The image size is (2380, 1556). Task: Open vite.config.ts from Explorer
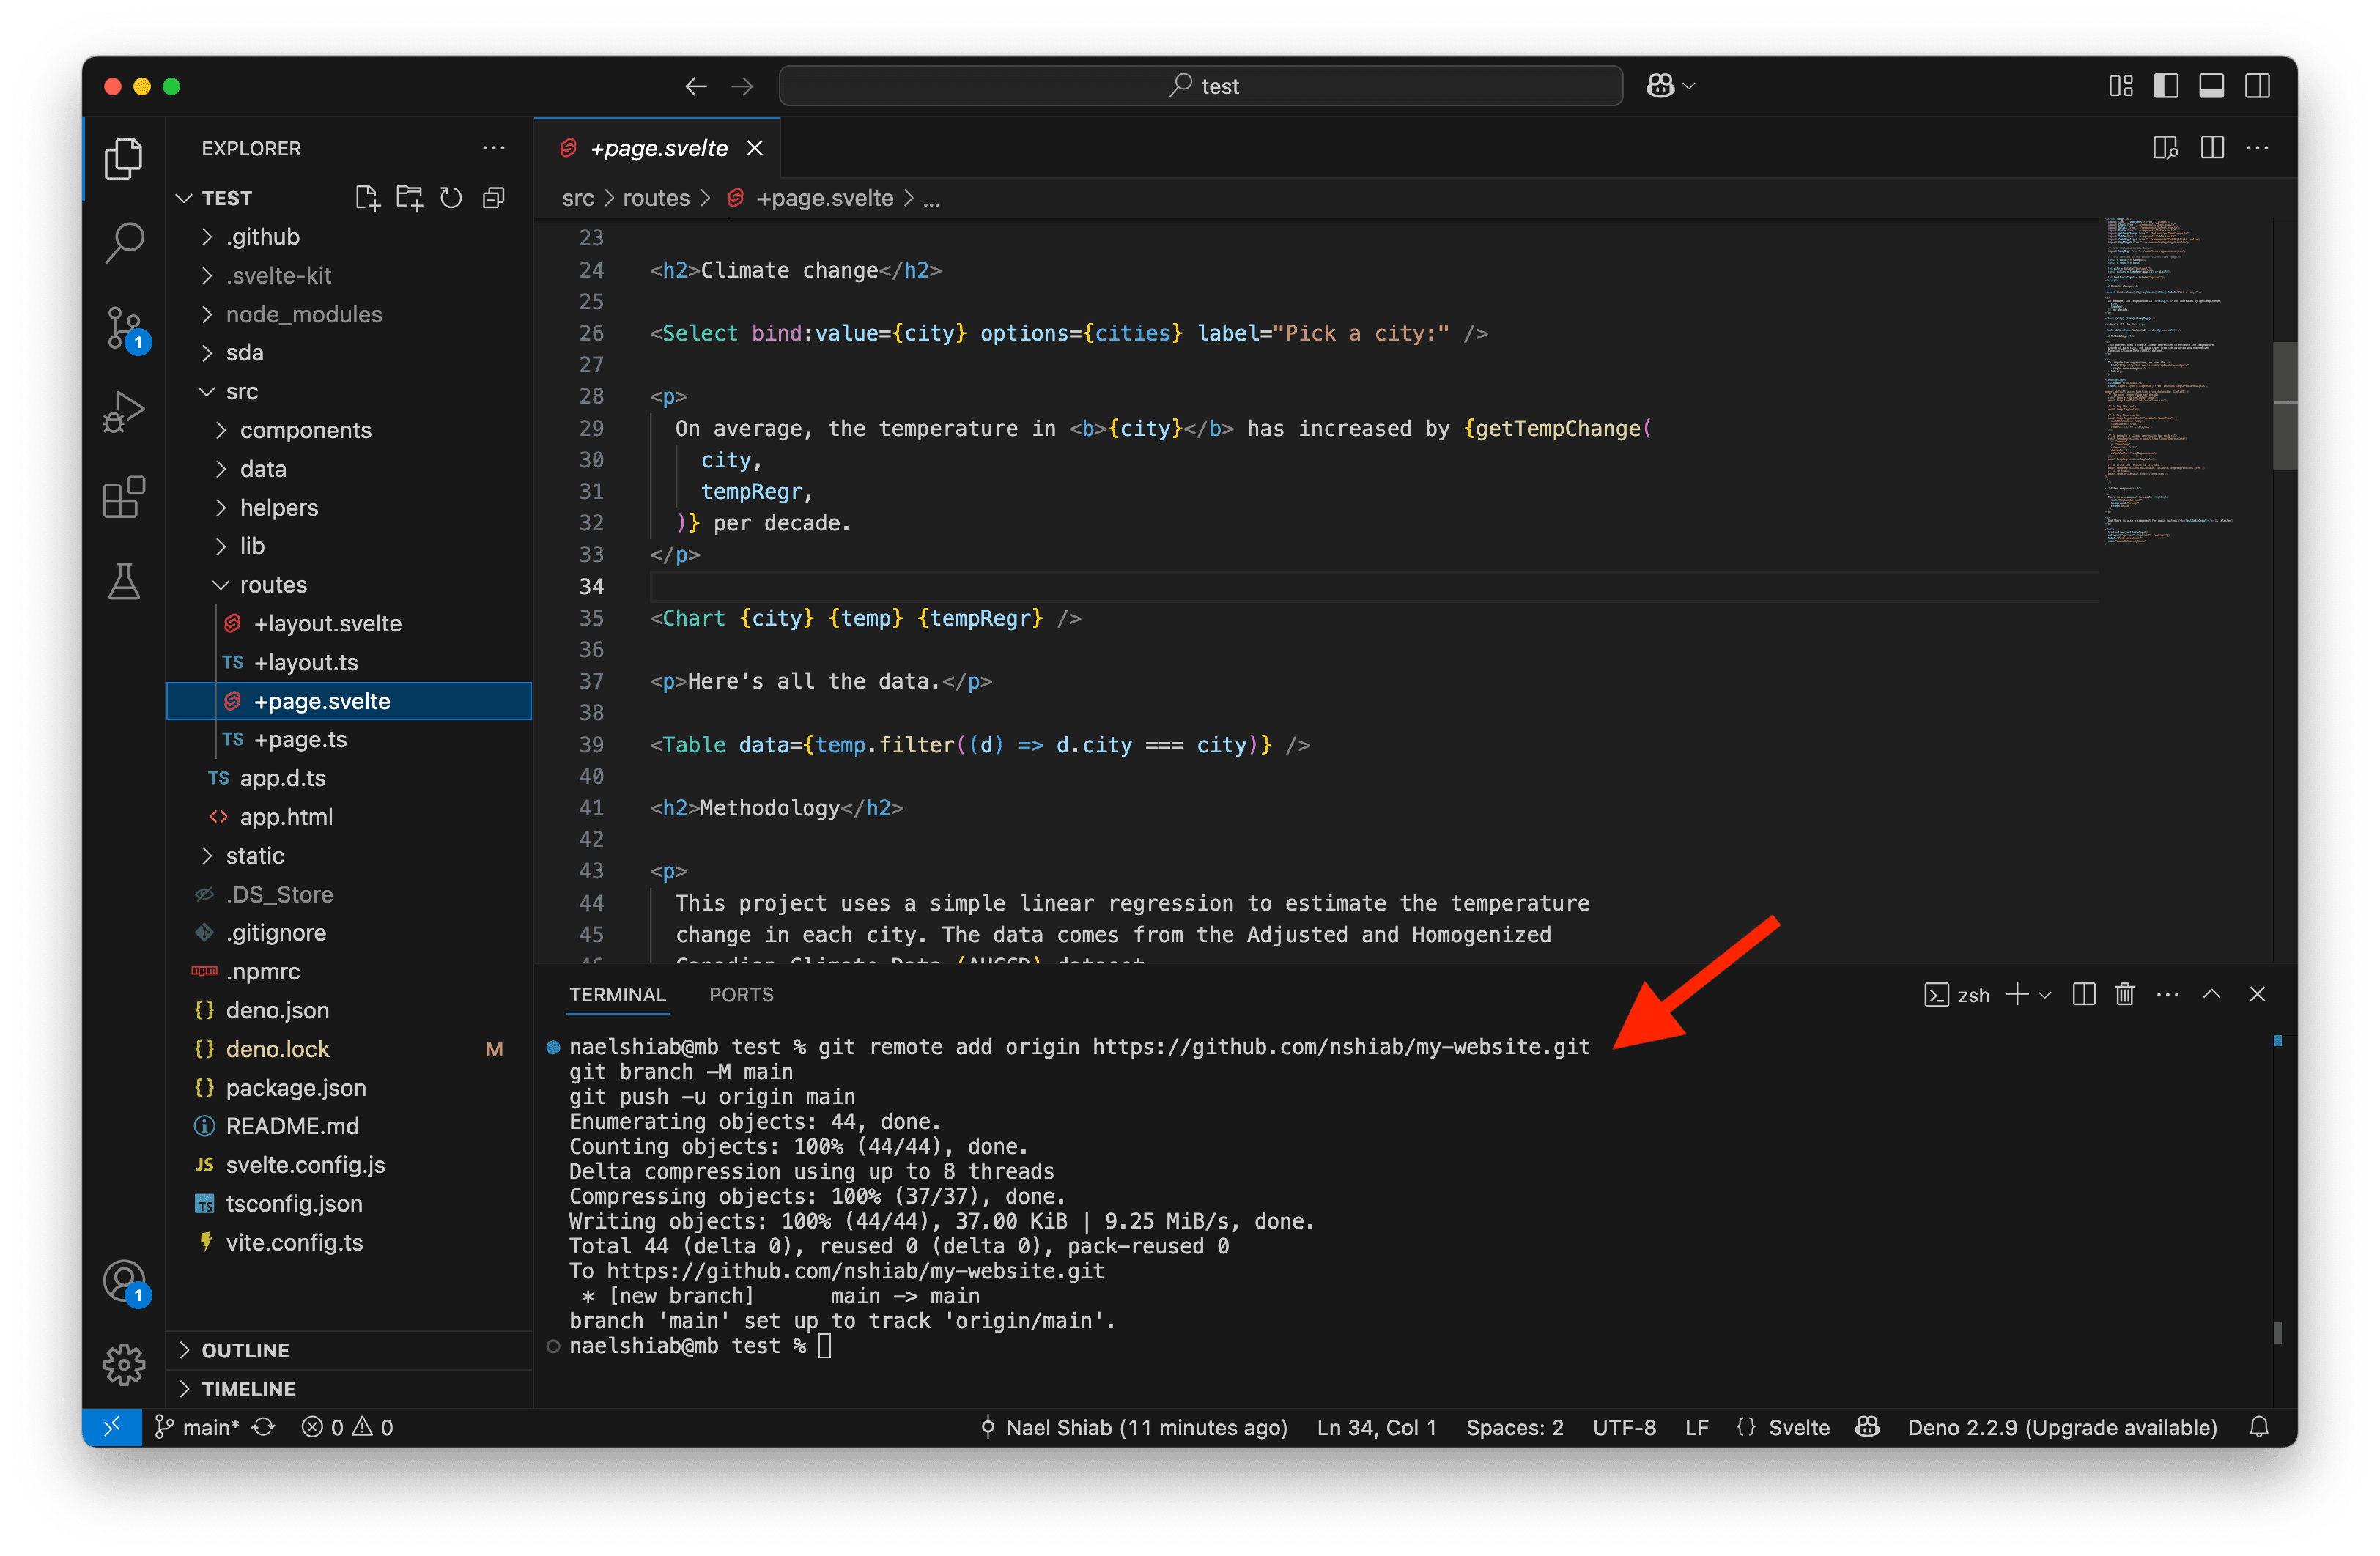click(294, 1243)
